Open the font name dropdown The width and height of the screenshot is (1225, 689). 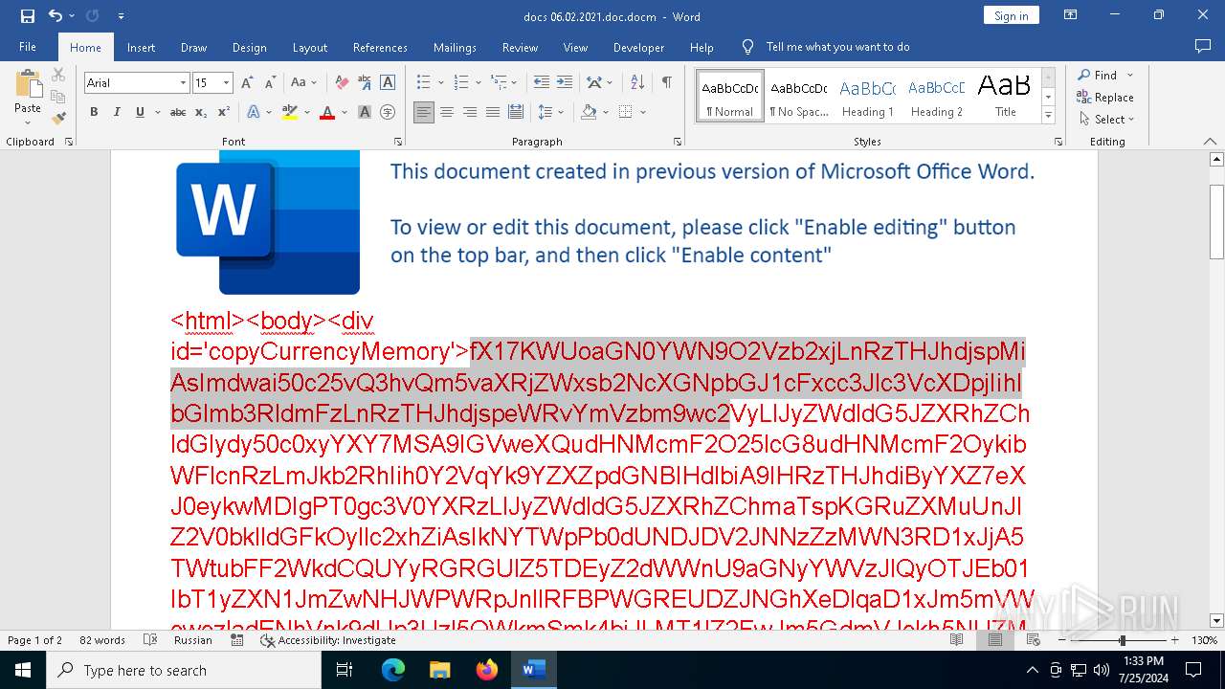coord(183,83)
